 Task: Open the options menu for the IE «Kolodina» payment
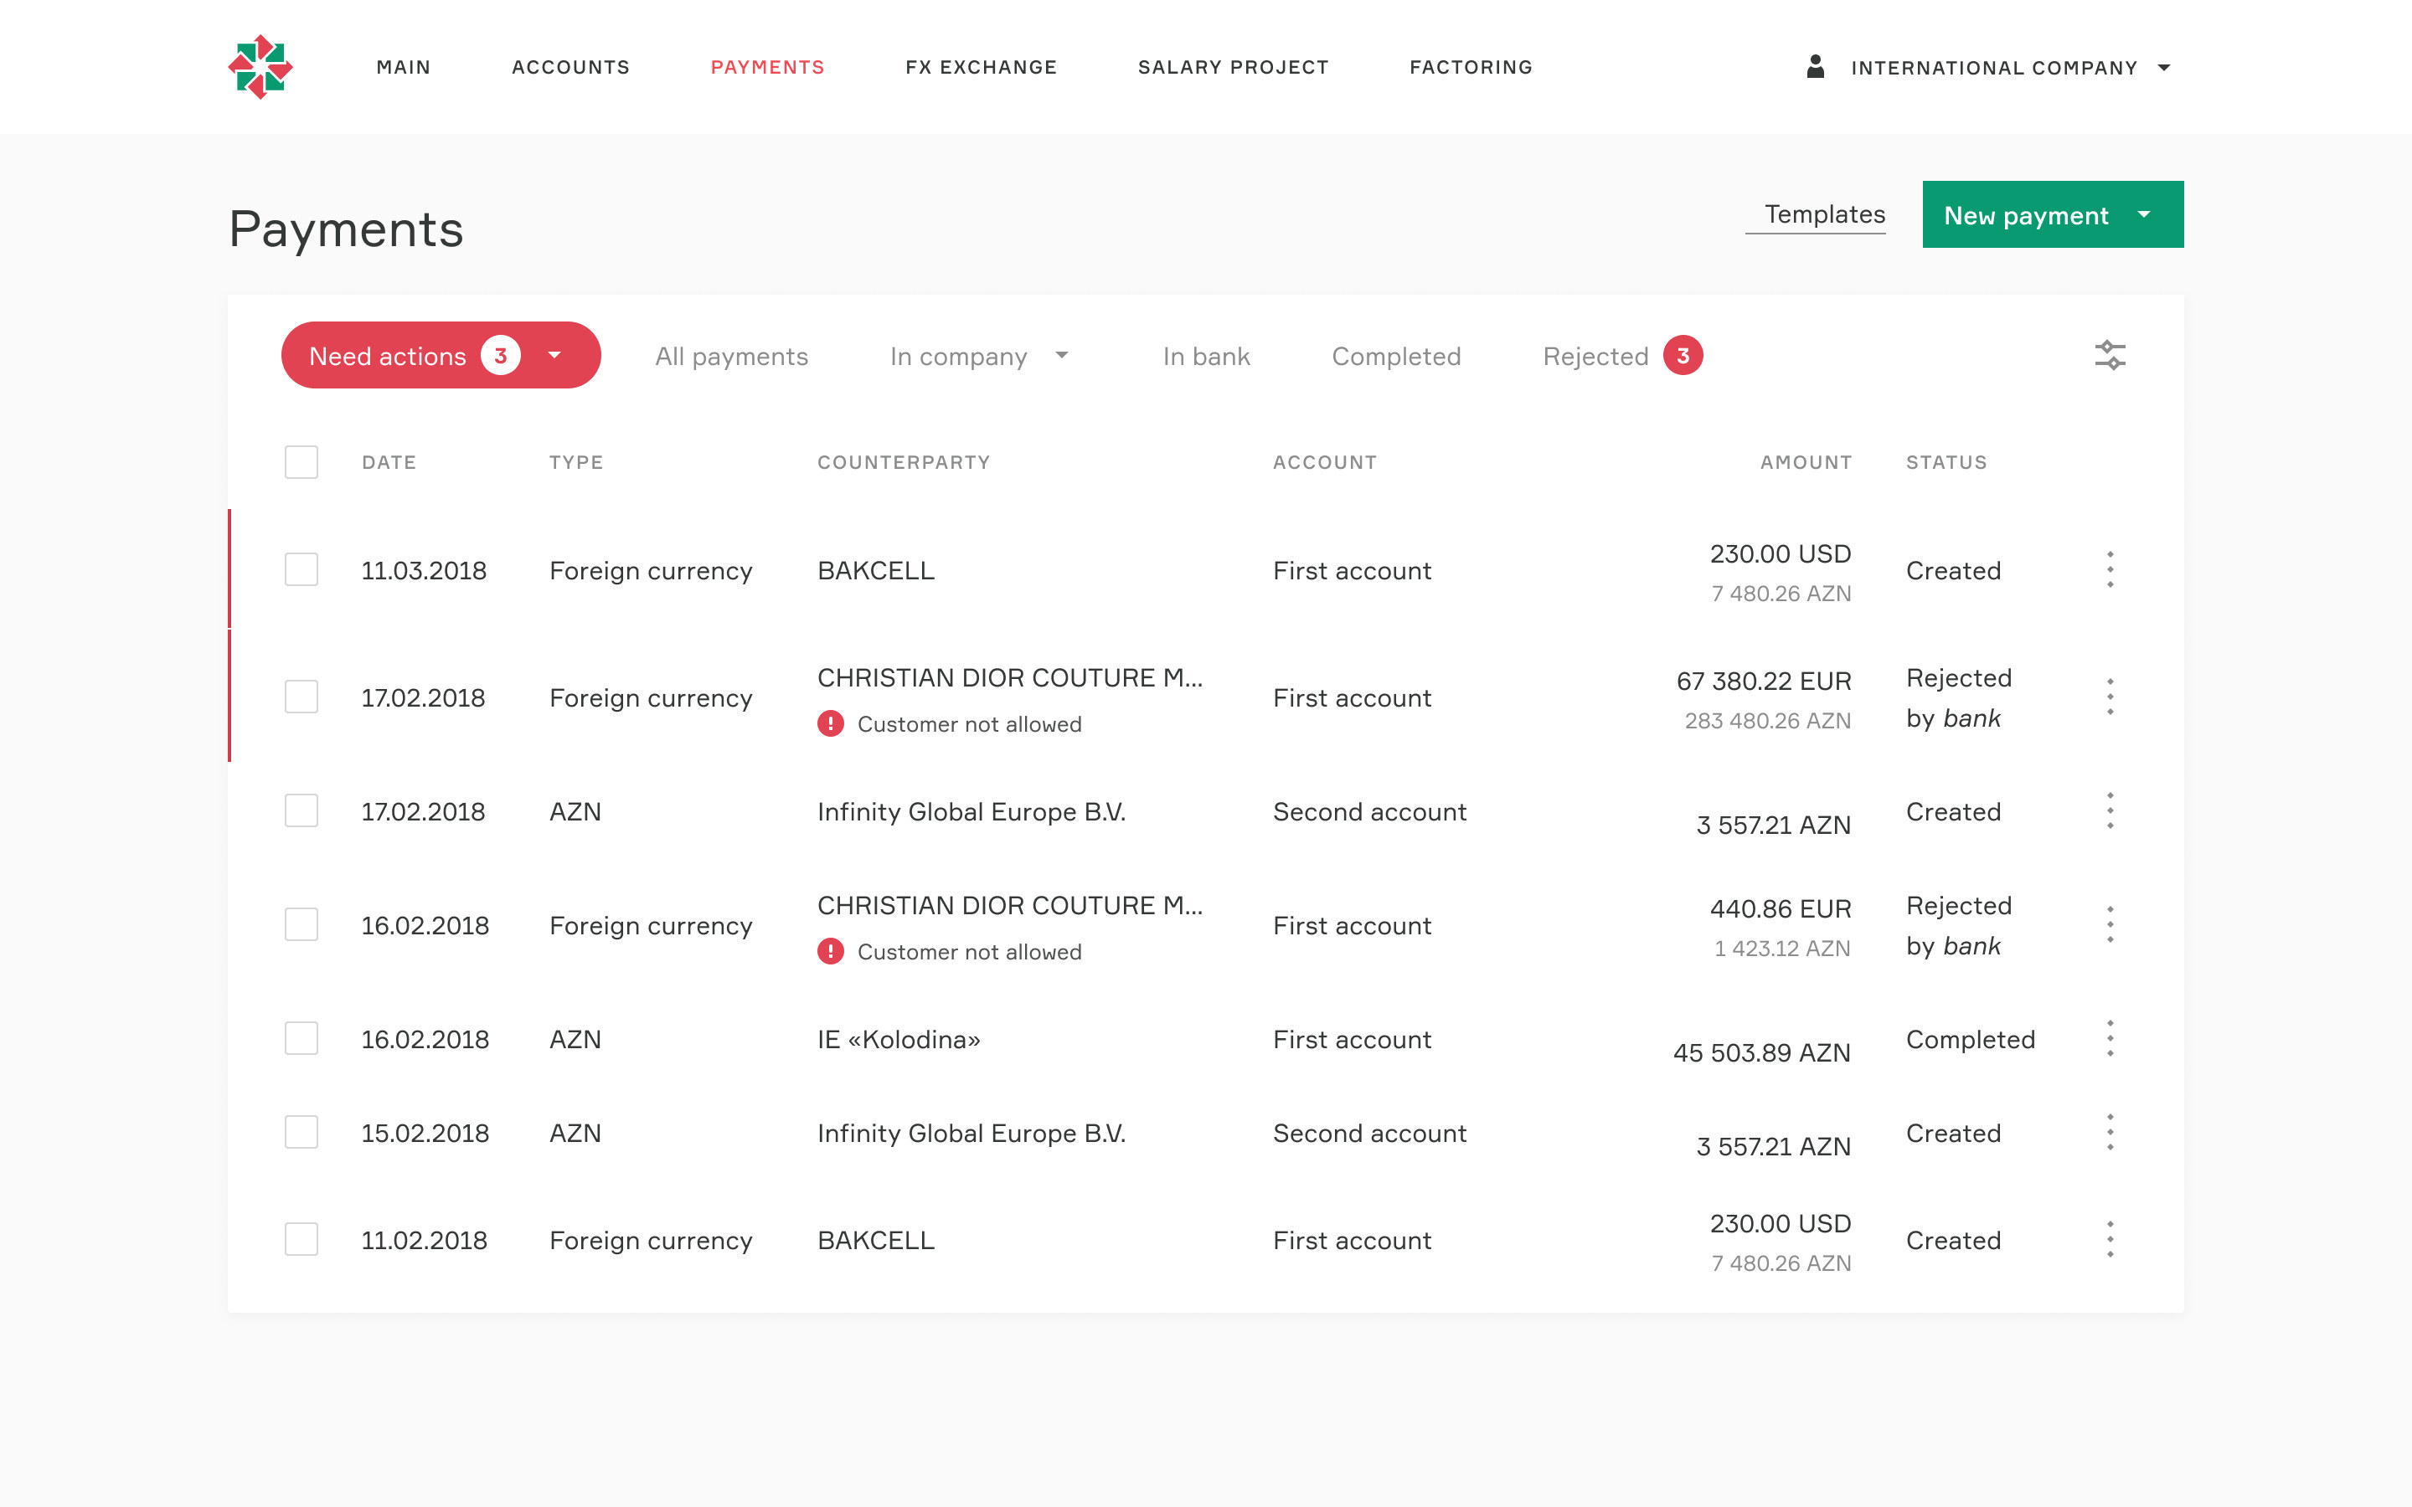click(x=2109, y=1038)
